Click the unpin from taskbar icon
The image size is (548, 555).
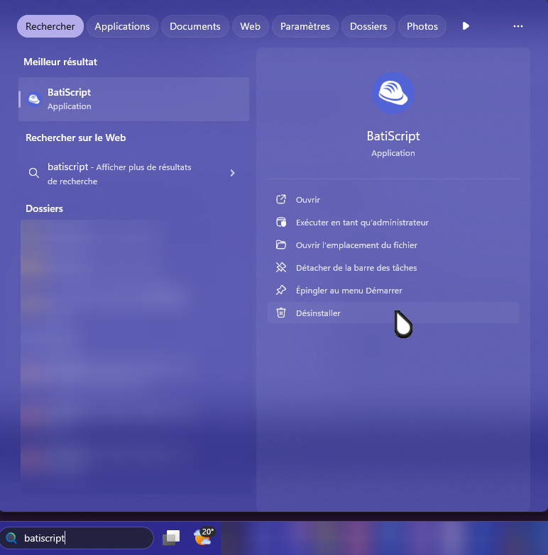tap(281, 268)
